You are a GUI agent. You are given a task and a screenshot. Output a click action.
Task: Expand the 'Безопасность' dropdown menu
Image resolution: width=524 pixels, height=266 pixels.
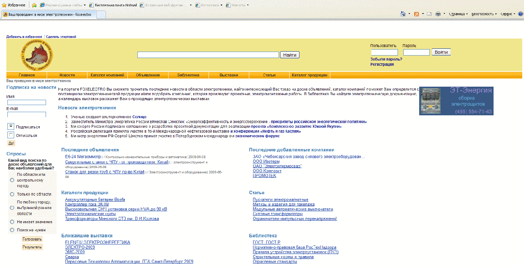(x=484, y=14)
